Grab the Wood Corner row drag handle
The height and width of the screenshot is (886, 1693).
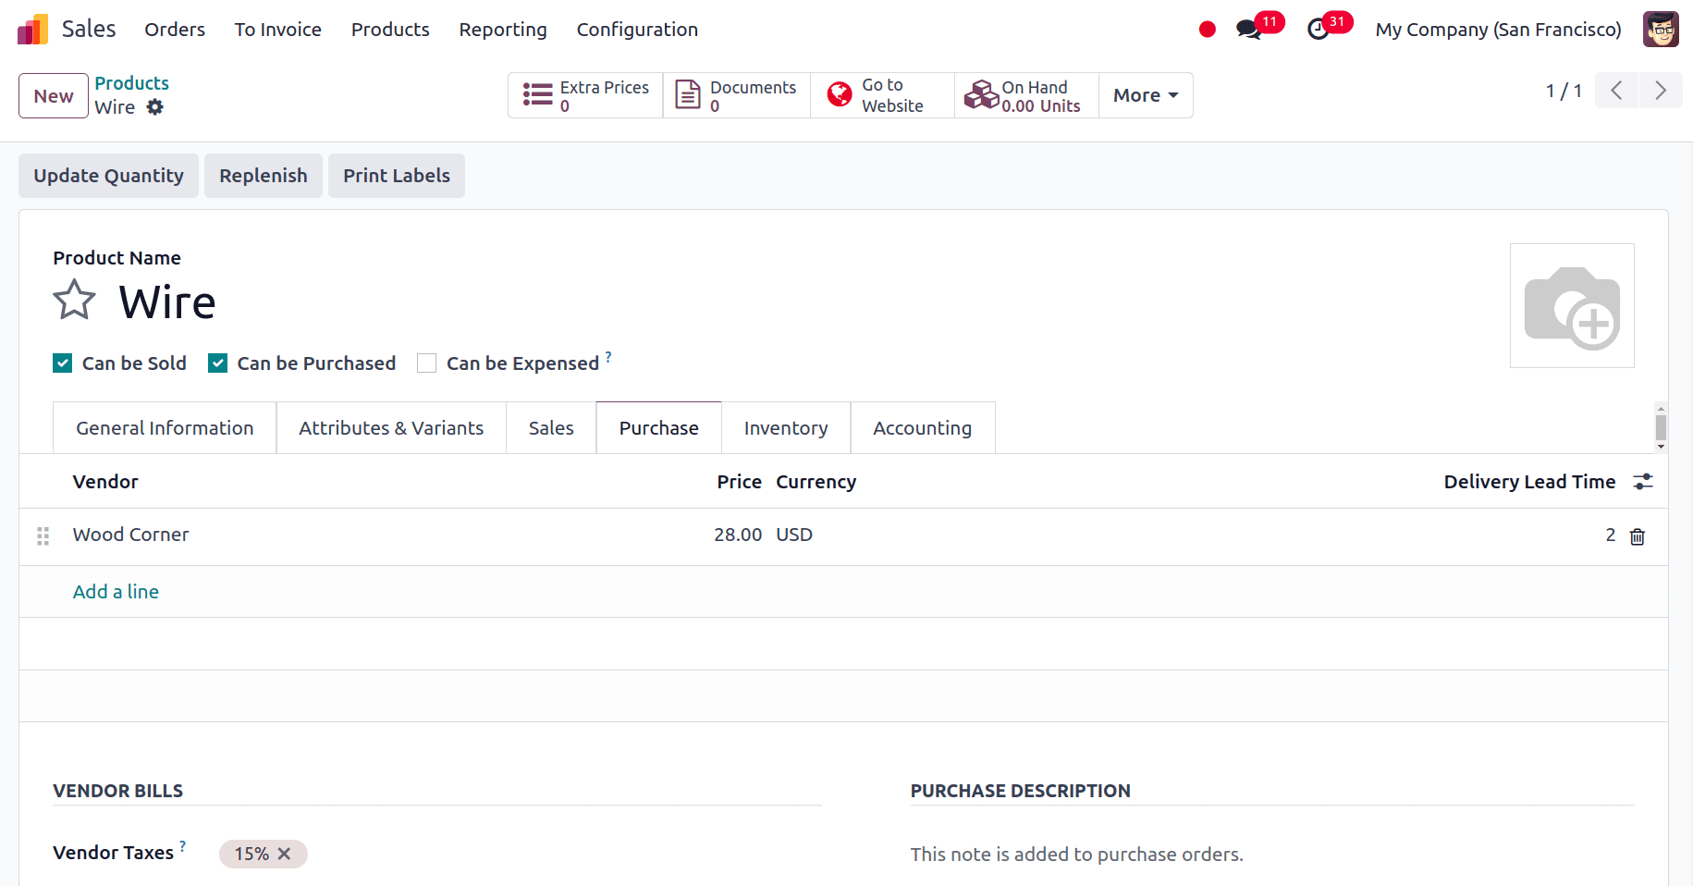click(43, 535)
